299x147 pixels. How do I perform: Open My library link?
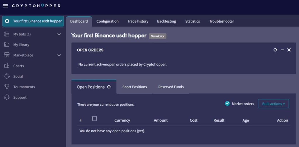21,45
